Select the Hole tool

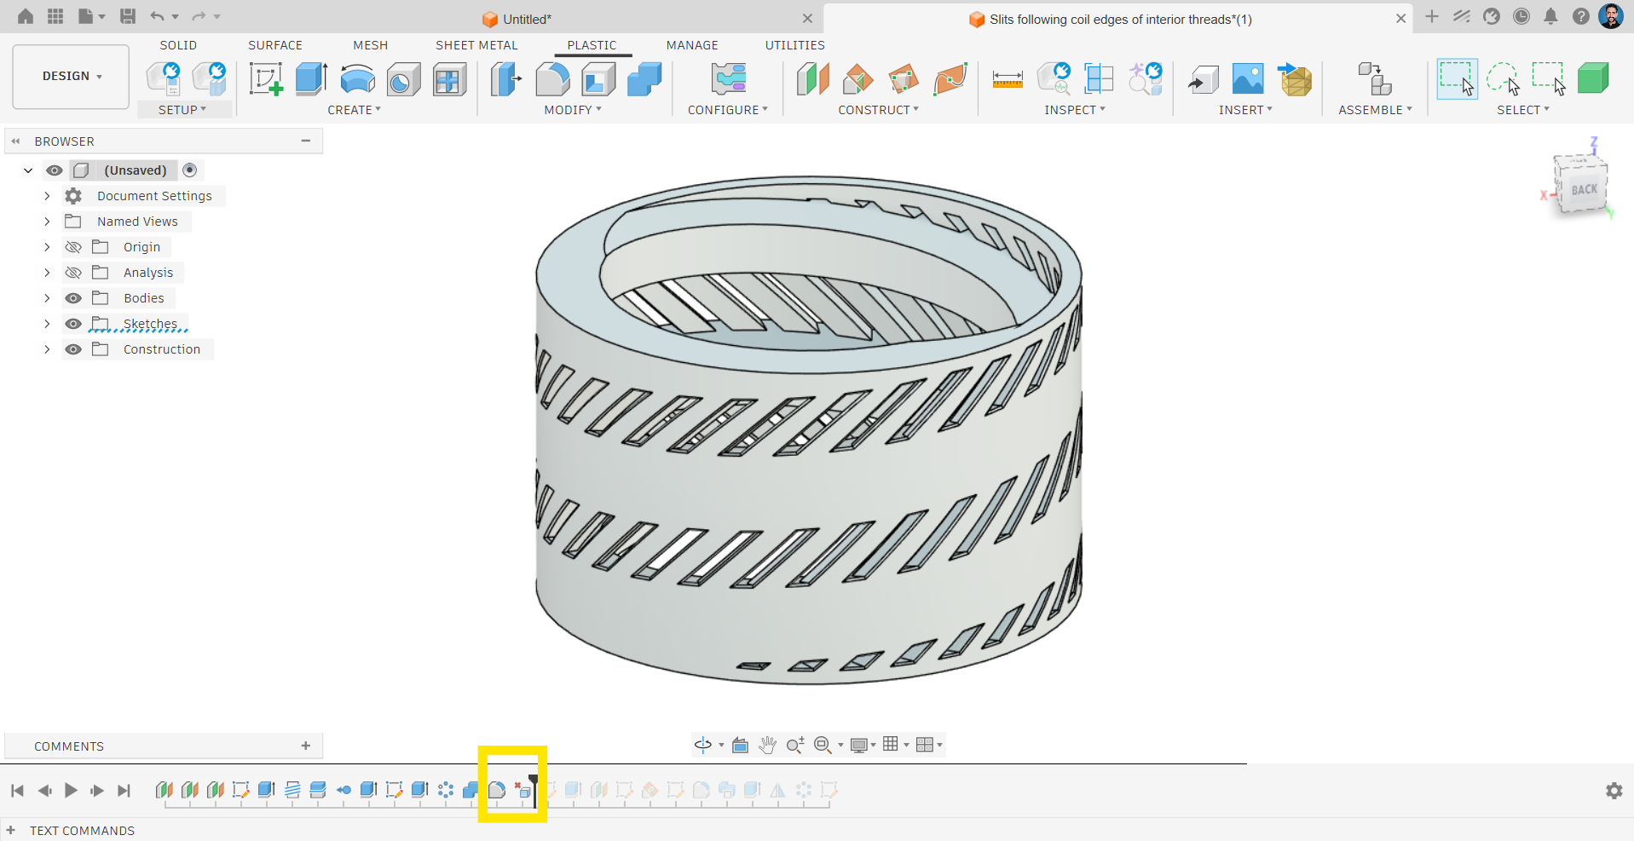(403, 80)
